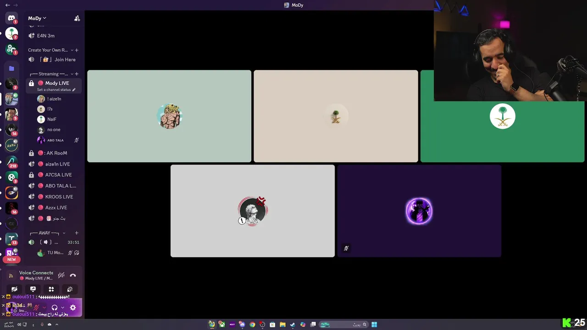Screen dimensions: 587x330
Task: Open the invite people icon next to MoDy
Action: tap(77, 18)
